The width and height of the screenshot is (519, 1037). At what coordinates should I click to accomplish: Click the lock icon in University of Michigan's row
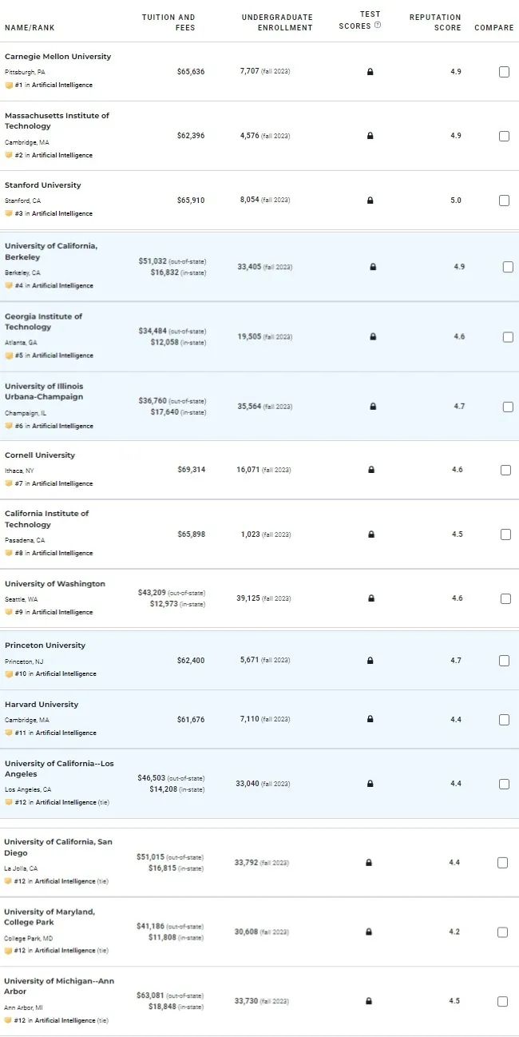coord(369,1001)
